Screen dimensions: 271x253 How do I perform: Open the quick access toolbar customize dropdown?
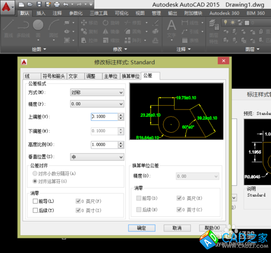[x=91, y=4]
